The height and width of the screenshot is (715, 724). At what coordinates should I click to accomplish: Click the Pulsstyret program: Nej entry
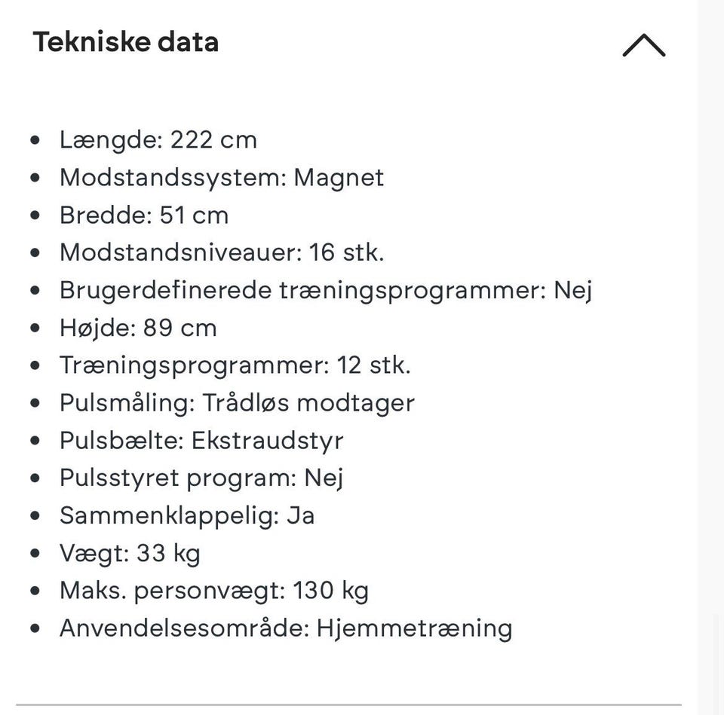coord(201,478)
